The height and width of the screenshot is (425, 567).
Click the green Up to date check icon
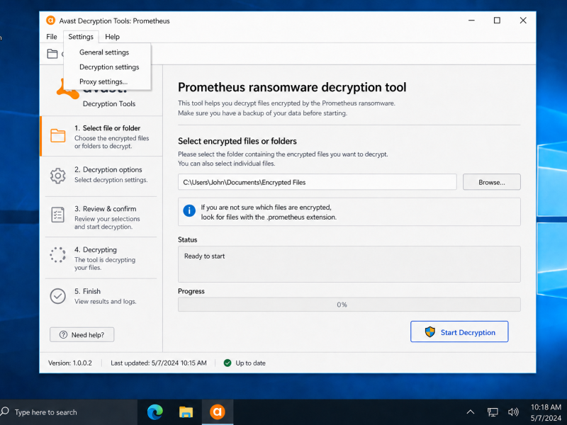tap(228, 363)
